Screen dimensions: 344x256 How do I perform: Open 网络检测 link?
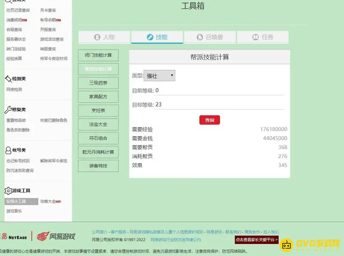point(14,89)
